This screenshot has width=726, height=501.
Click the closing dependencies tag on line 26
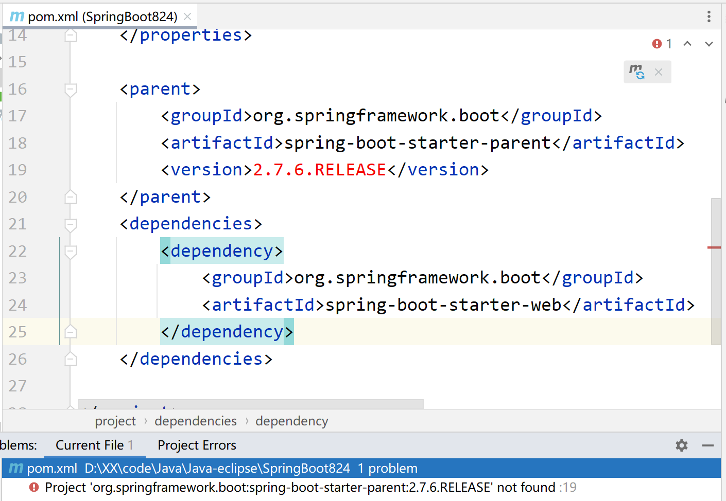[196, 359]
